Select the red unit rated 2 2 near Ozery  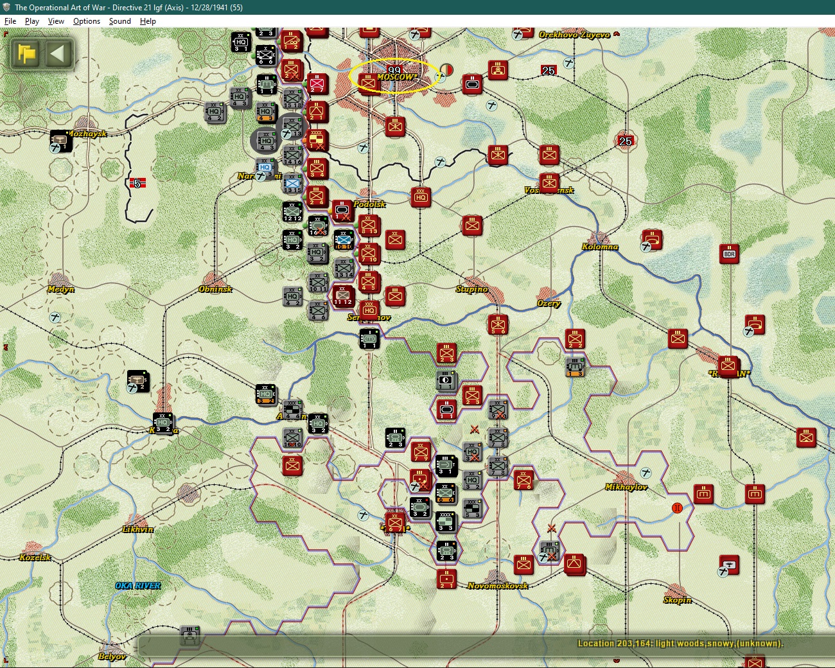(x=575, y=338)
